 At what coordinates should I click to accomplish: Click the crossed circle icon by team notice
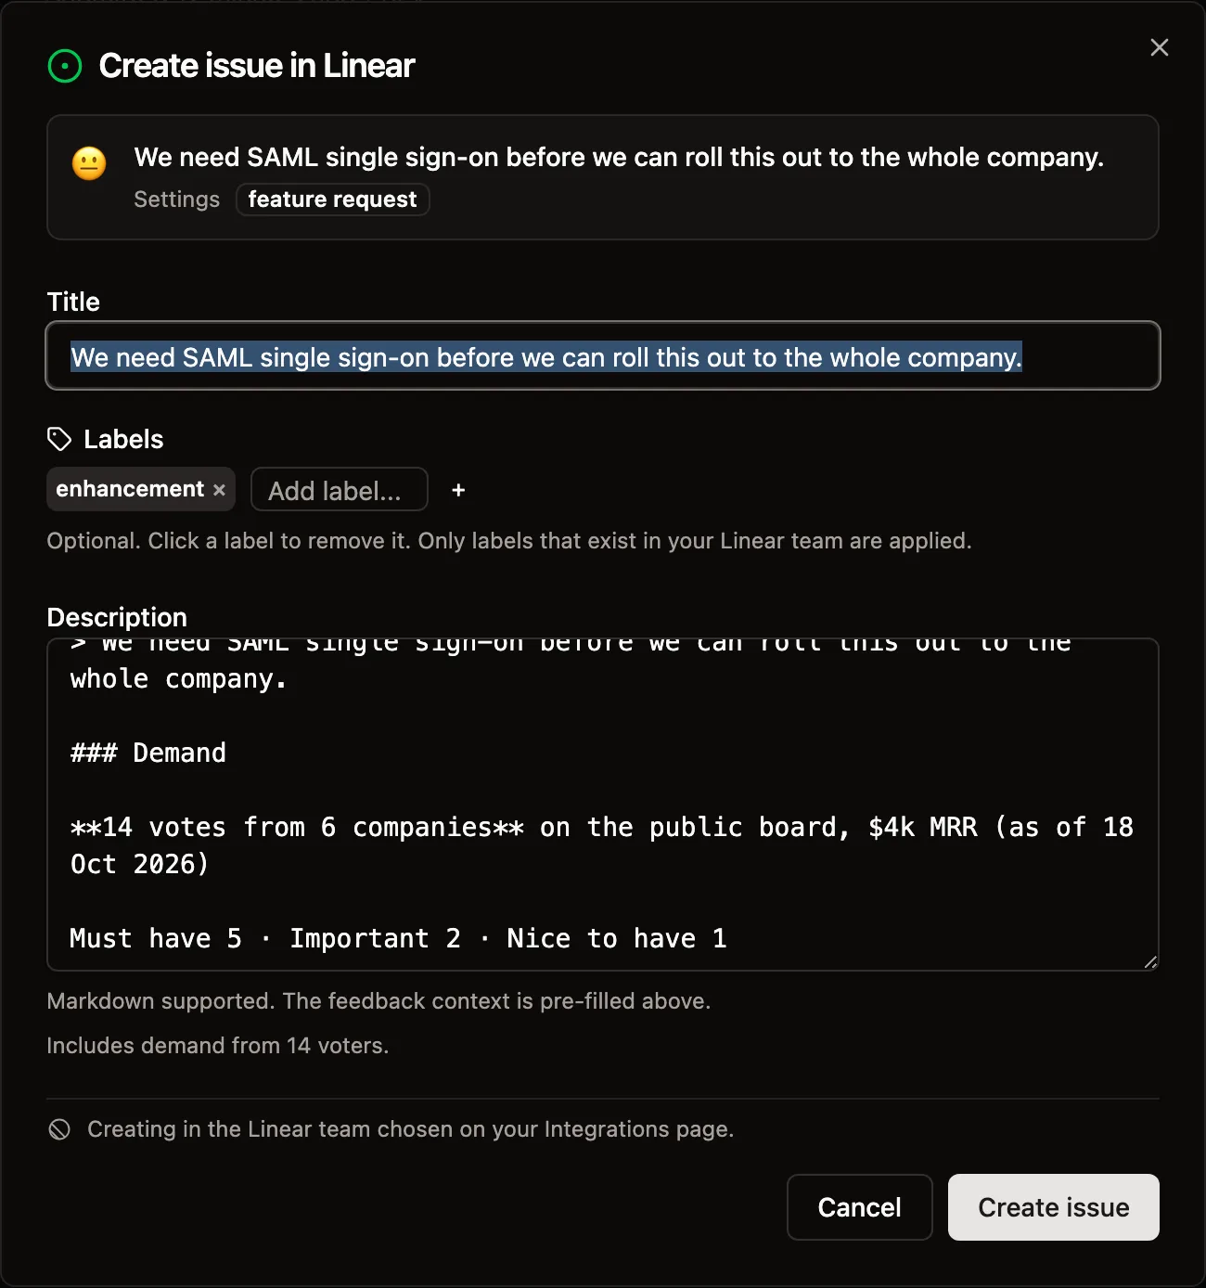point(59,1129)
